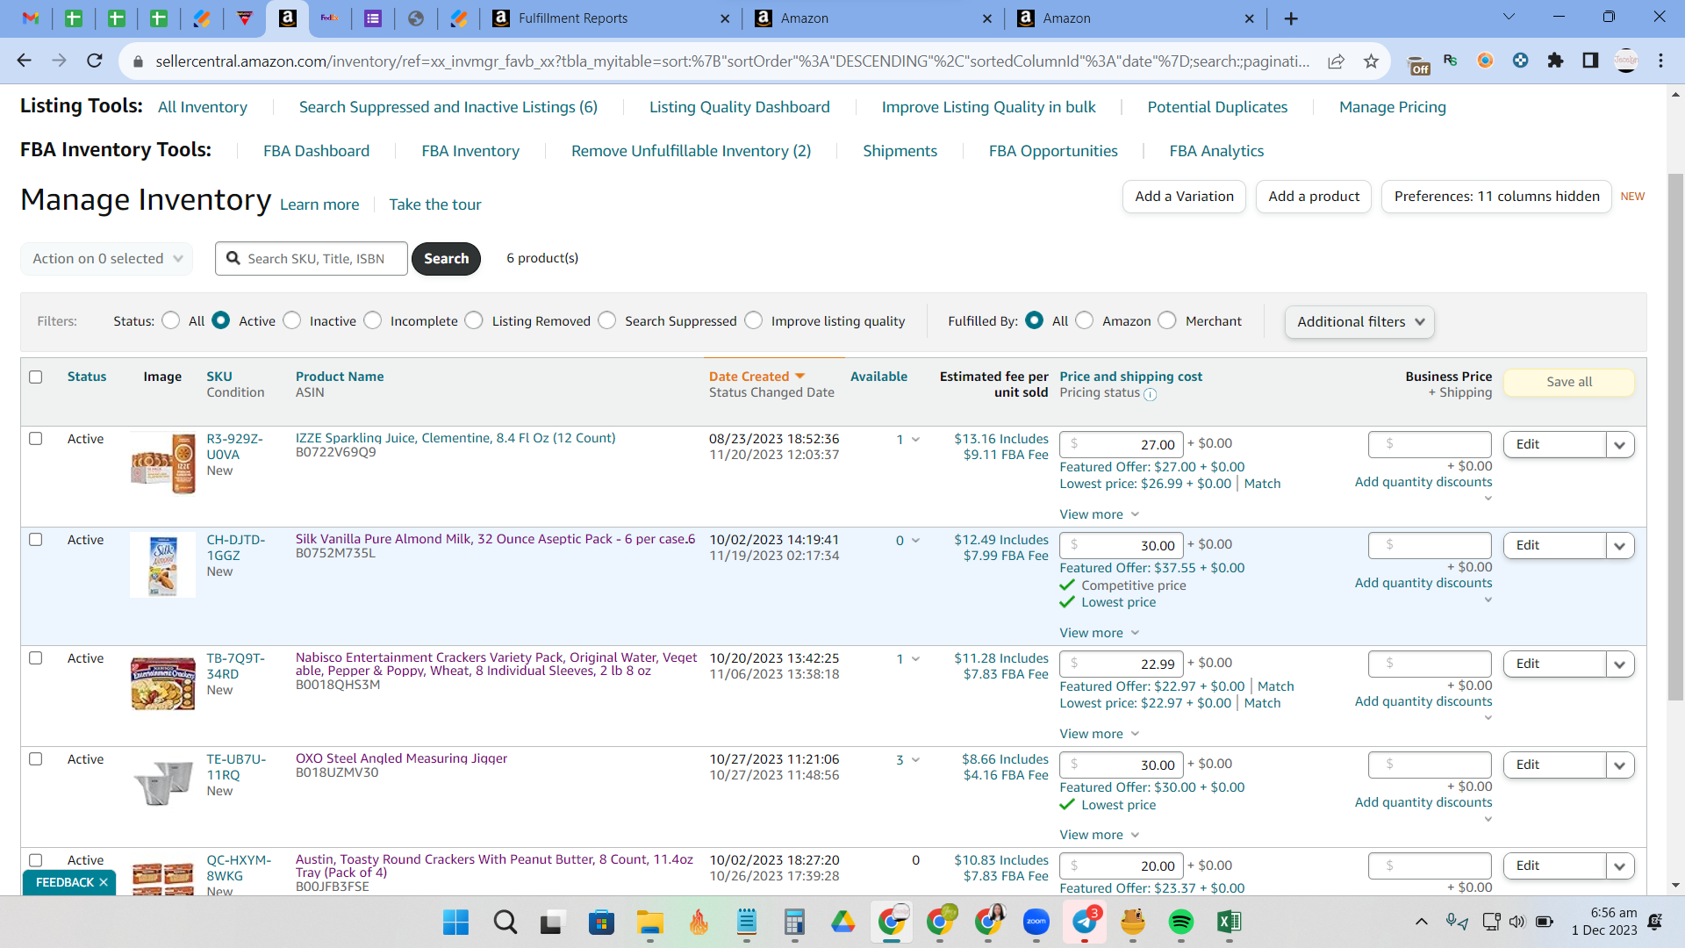Open a new browser tab
Viewport: 1685px width, 948px height.
1291,18
